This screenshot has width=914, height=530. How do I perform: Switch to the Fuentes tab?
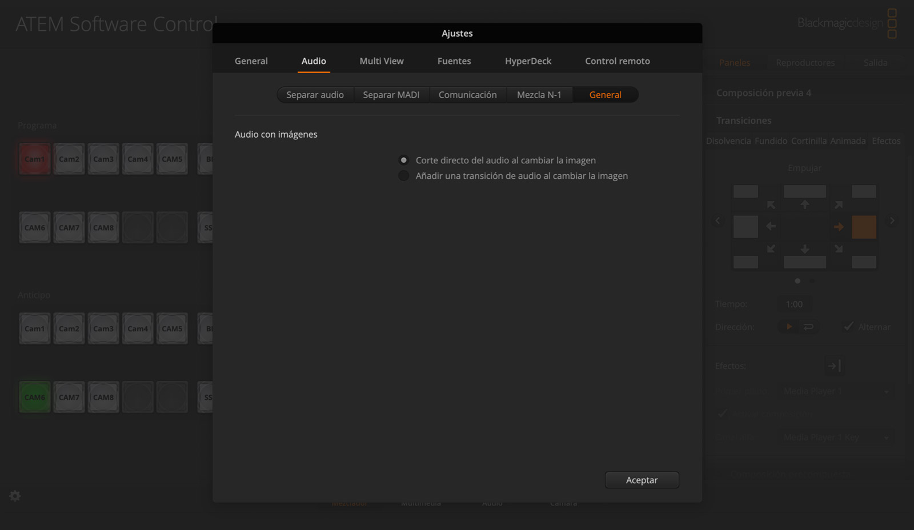pos(454,61)
